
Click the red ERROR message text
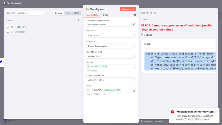177,27
